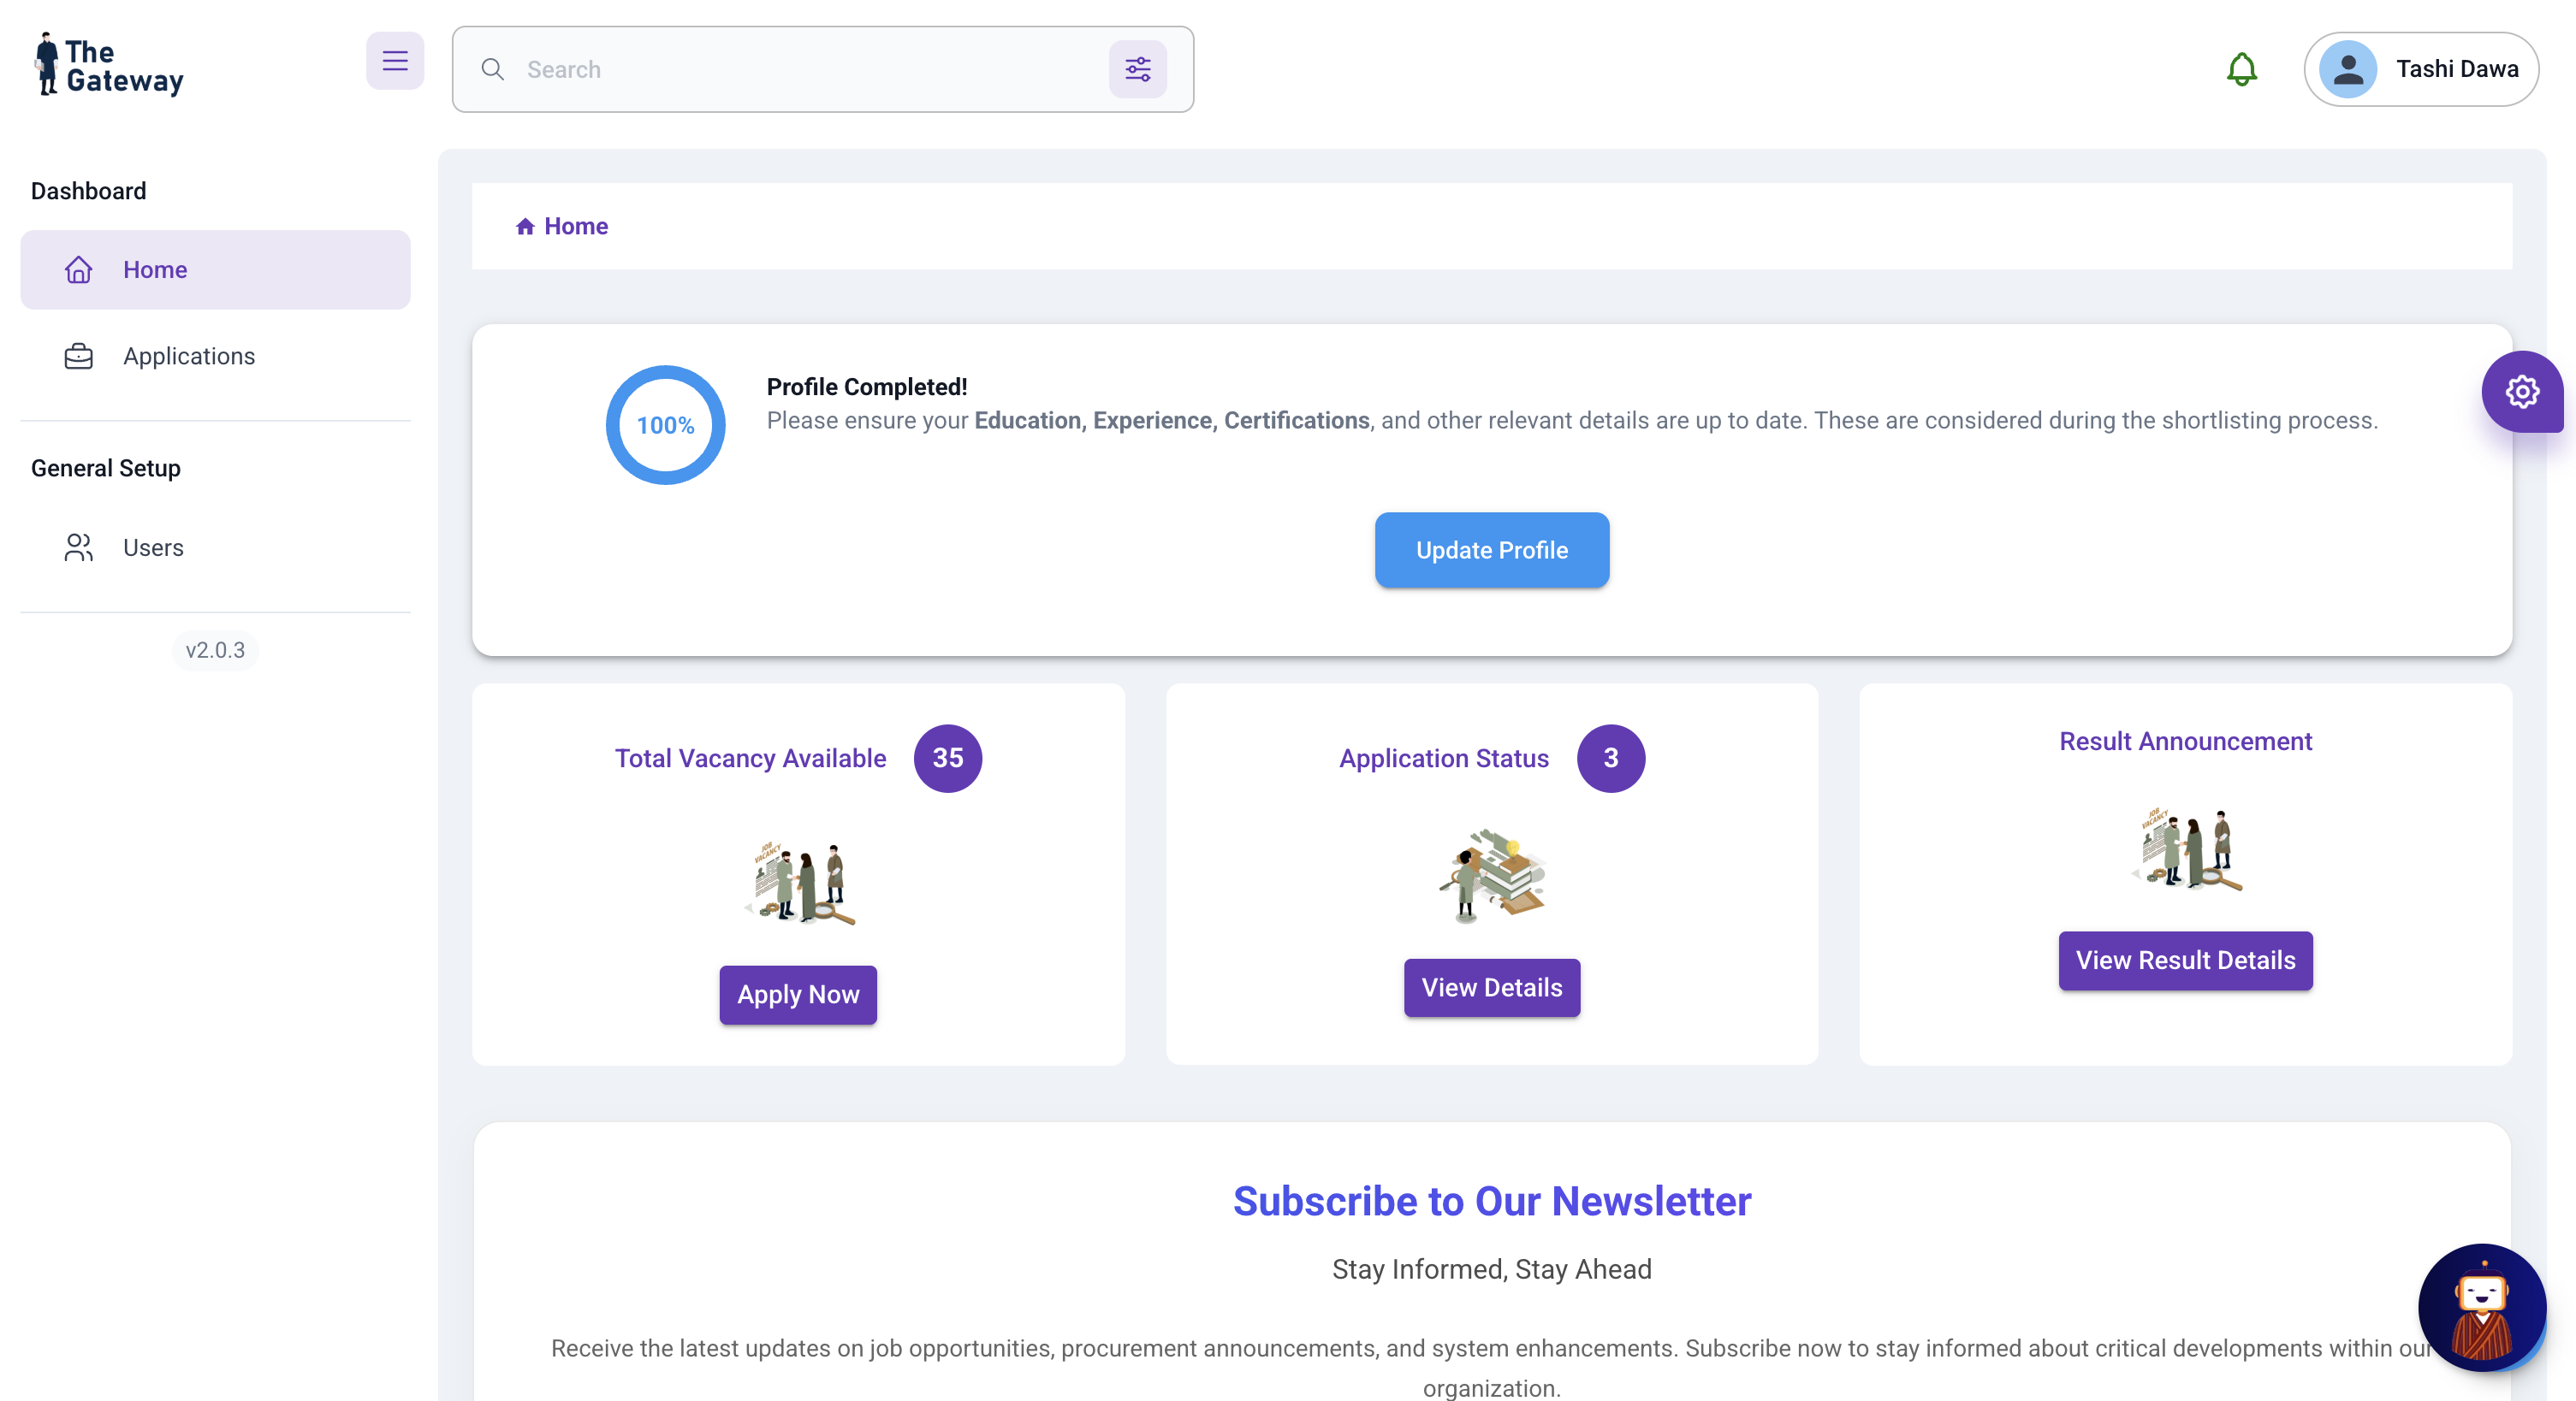Open the floating settings gear
Image resolution: width=2576 pixels, height=1401 pixels.
[x=2521, y=392]
